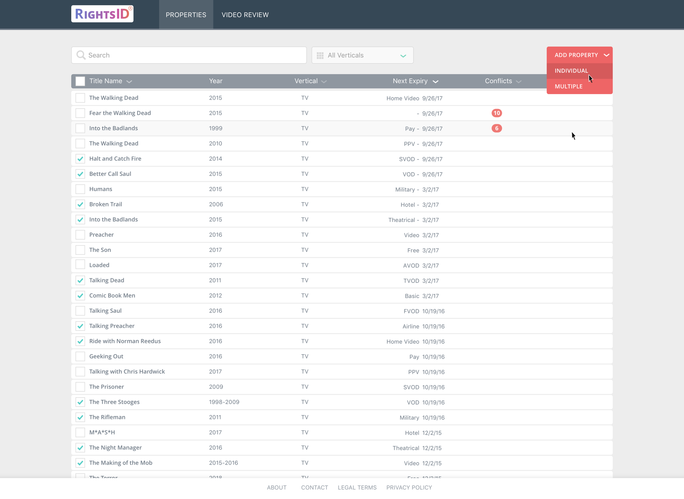This screenshot has height=499, width=684.
Task: Uncheck the Ride with Norman Reedus row
Action: (80, 341)
